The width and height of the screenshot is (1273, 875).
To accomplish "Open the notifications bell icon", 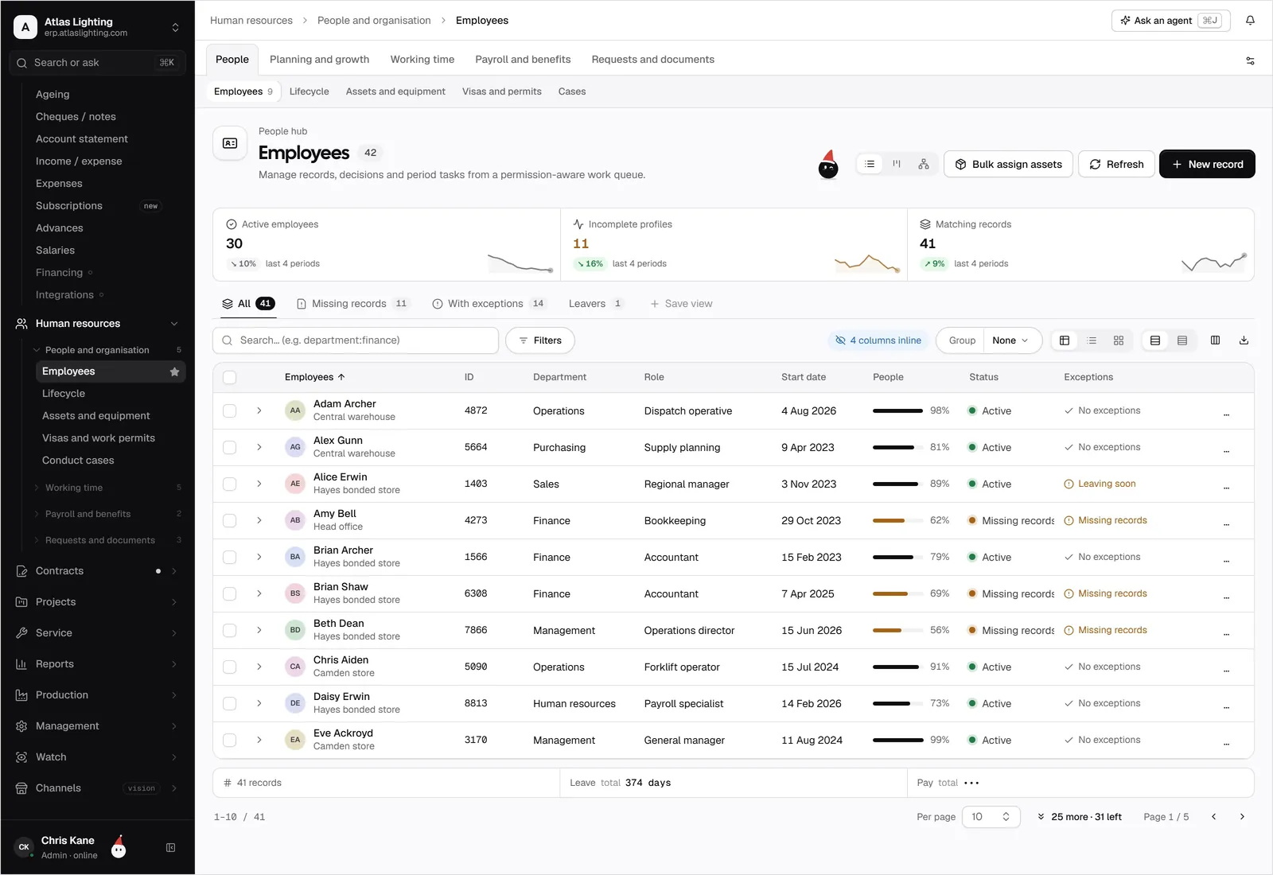I will [1250, 21].
